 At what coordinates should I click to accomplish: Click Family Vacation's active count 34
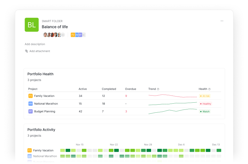point(80,96)
